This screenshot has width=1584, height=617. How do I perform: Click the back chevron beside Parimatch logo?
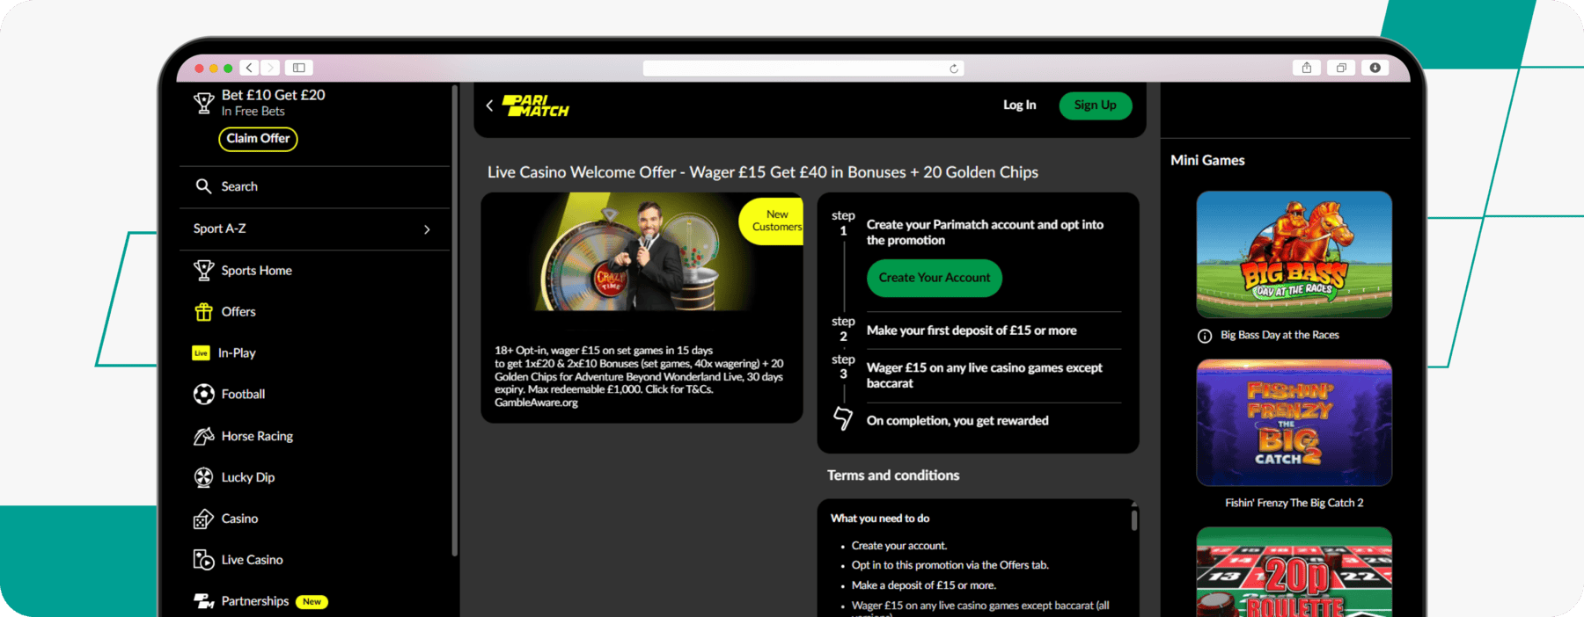click(x=489, y=105)
